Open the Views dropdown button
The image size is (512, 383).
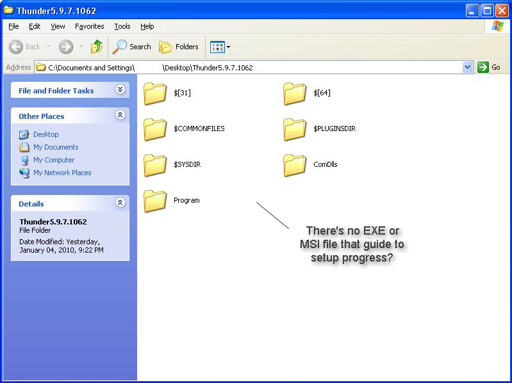pos(220,47)
